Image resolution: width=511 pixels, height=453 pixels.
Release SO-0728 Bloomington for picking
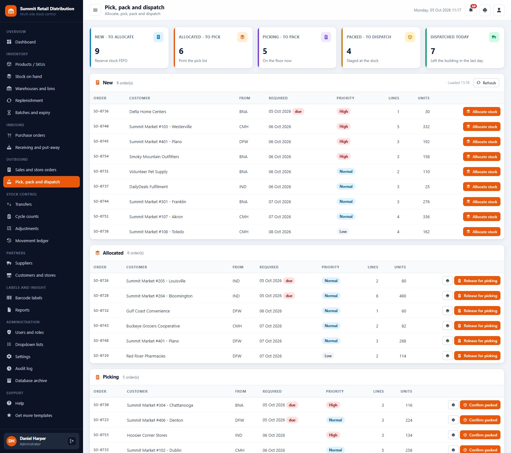point(477,296)
